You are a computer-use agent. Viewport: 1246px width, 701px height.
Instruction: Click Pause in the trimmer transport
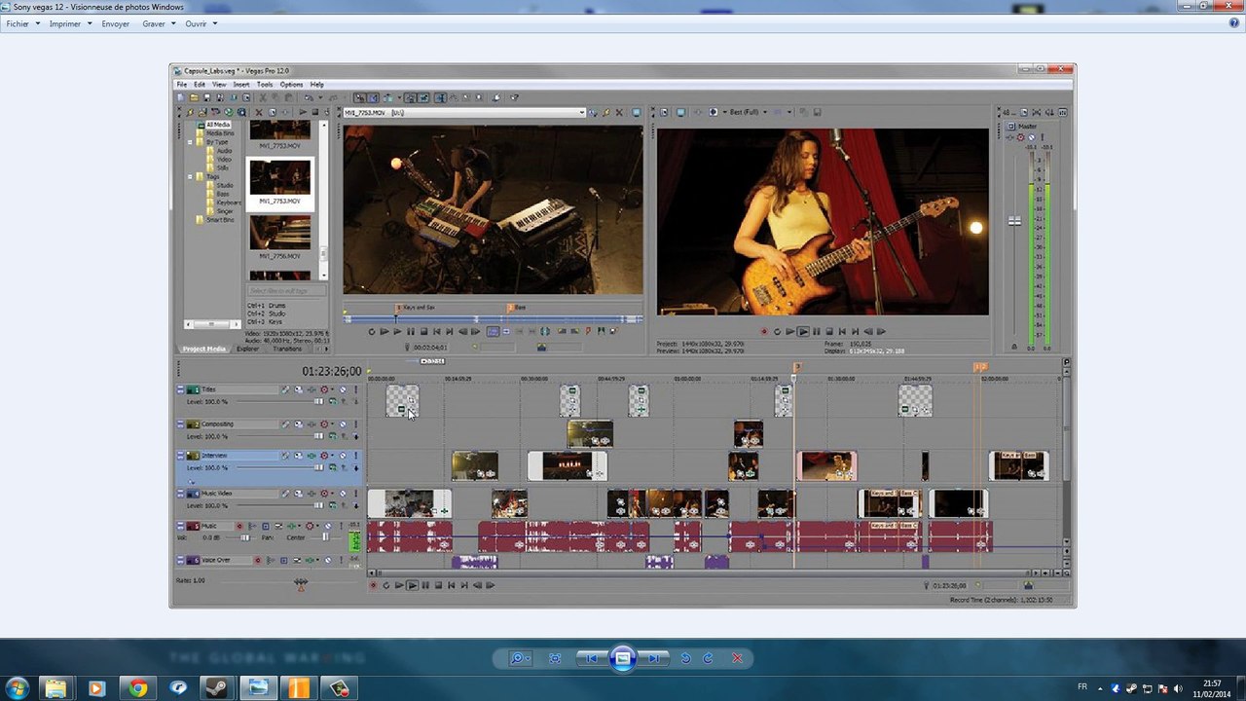(410, 332)
